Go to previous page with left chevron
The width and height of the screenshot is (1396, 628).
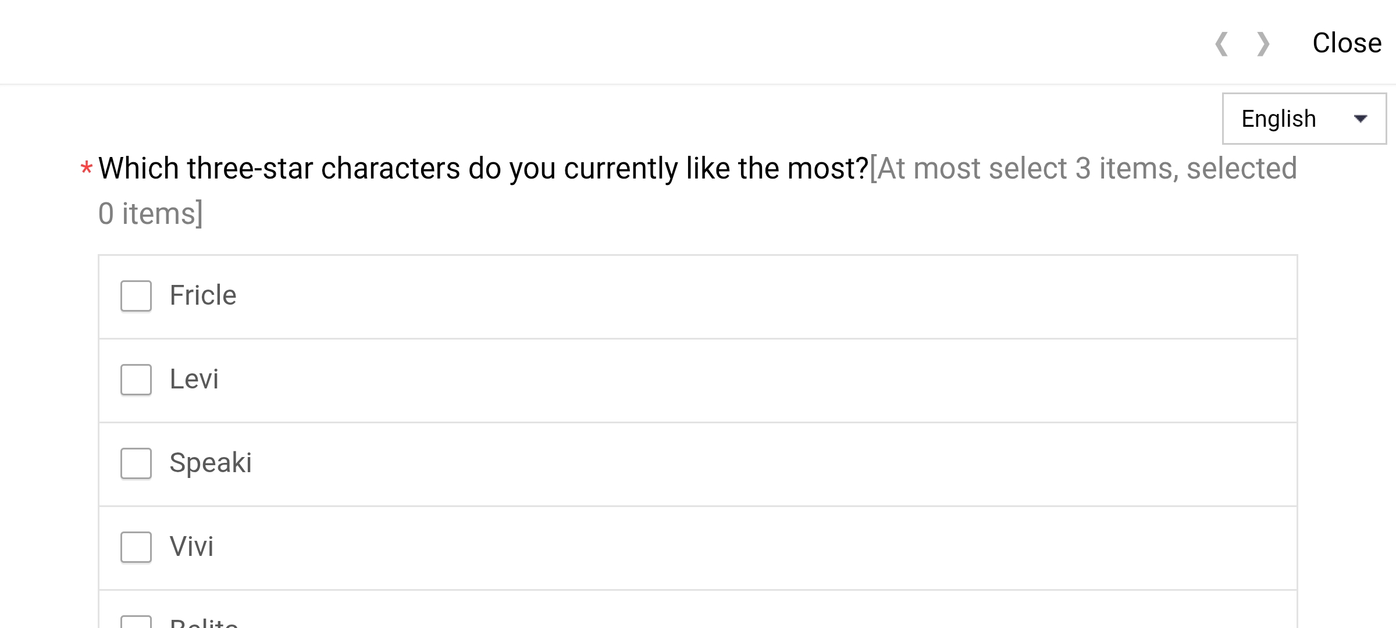(x=1221, y=44)
